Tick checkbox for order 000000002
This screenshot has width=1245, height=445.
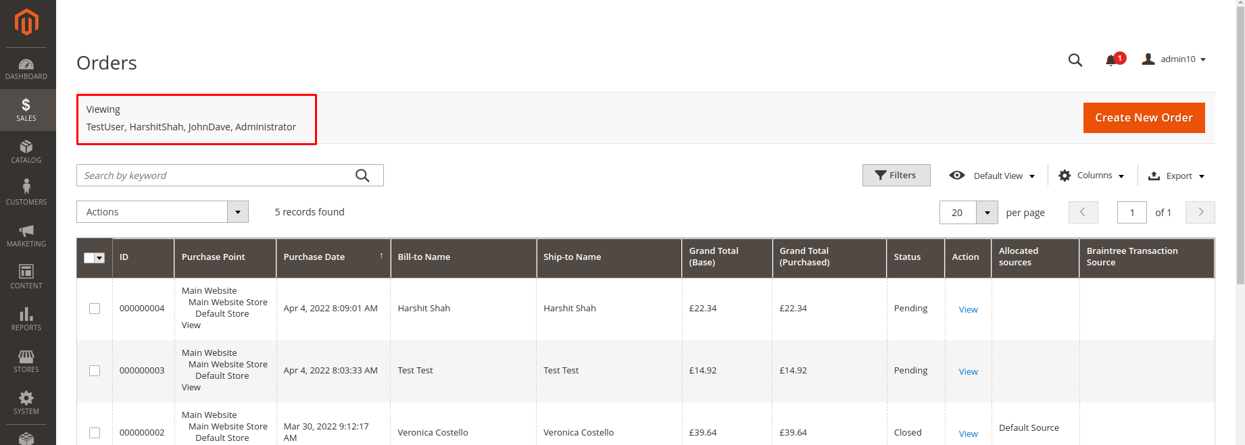tap(95, 433)
